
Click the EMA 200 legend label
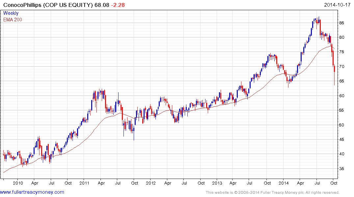pos(13,20)
